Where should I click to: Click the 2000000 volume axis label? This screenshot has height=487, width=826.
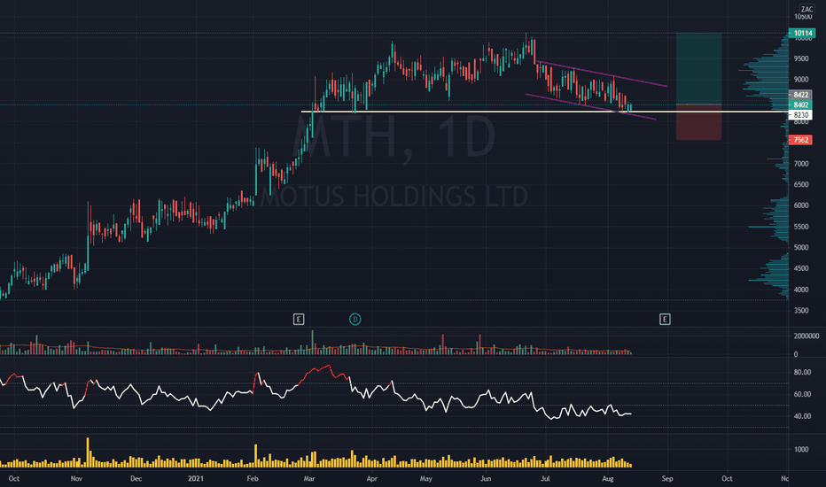coord(806,336)
